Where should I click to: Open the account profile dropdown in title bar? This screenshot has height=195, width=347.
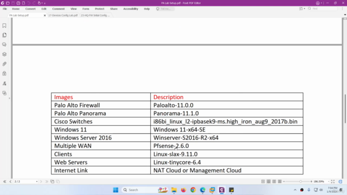coord(319,3)
